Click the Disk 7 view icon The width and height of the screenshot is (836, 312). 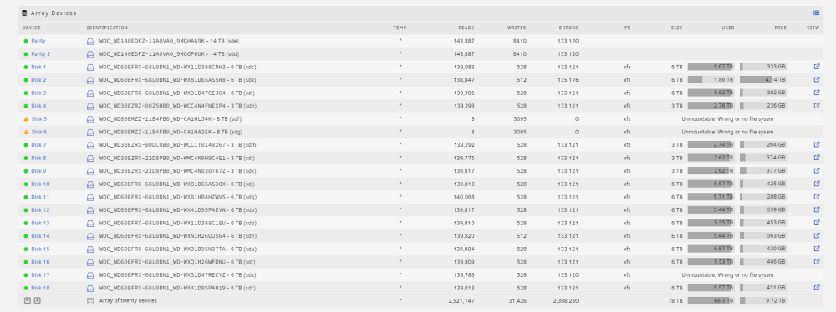(x=816, y=145)
